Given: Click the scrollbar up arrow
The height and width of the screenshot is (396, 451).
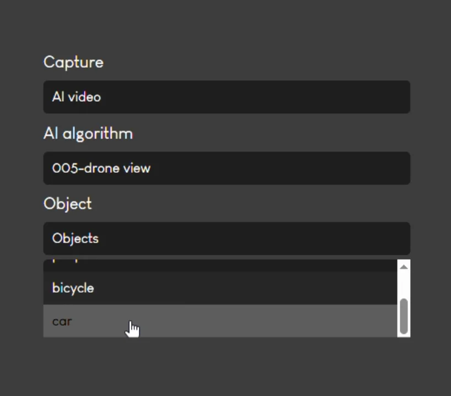Looking at the screenshot, I should tap(404, 266).
